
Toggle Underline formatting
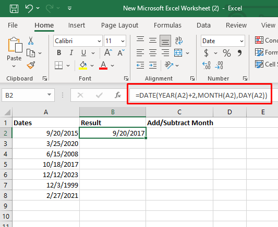83,53
